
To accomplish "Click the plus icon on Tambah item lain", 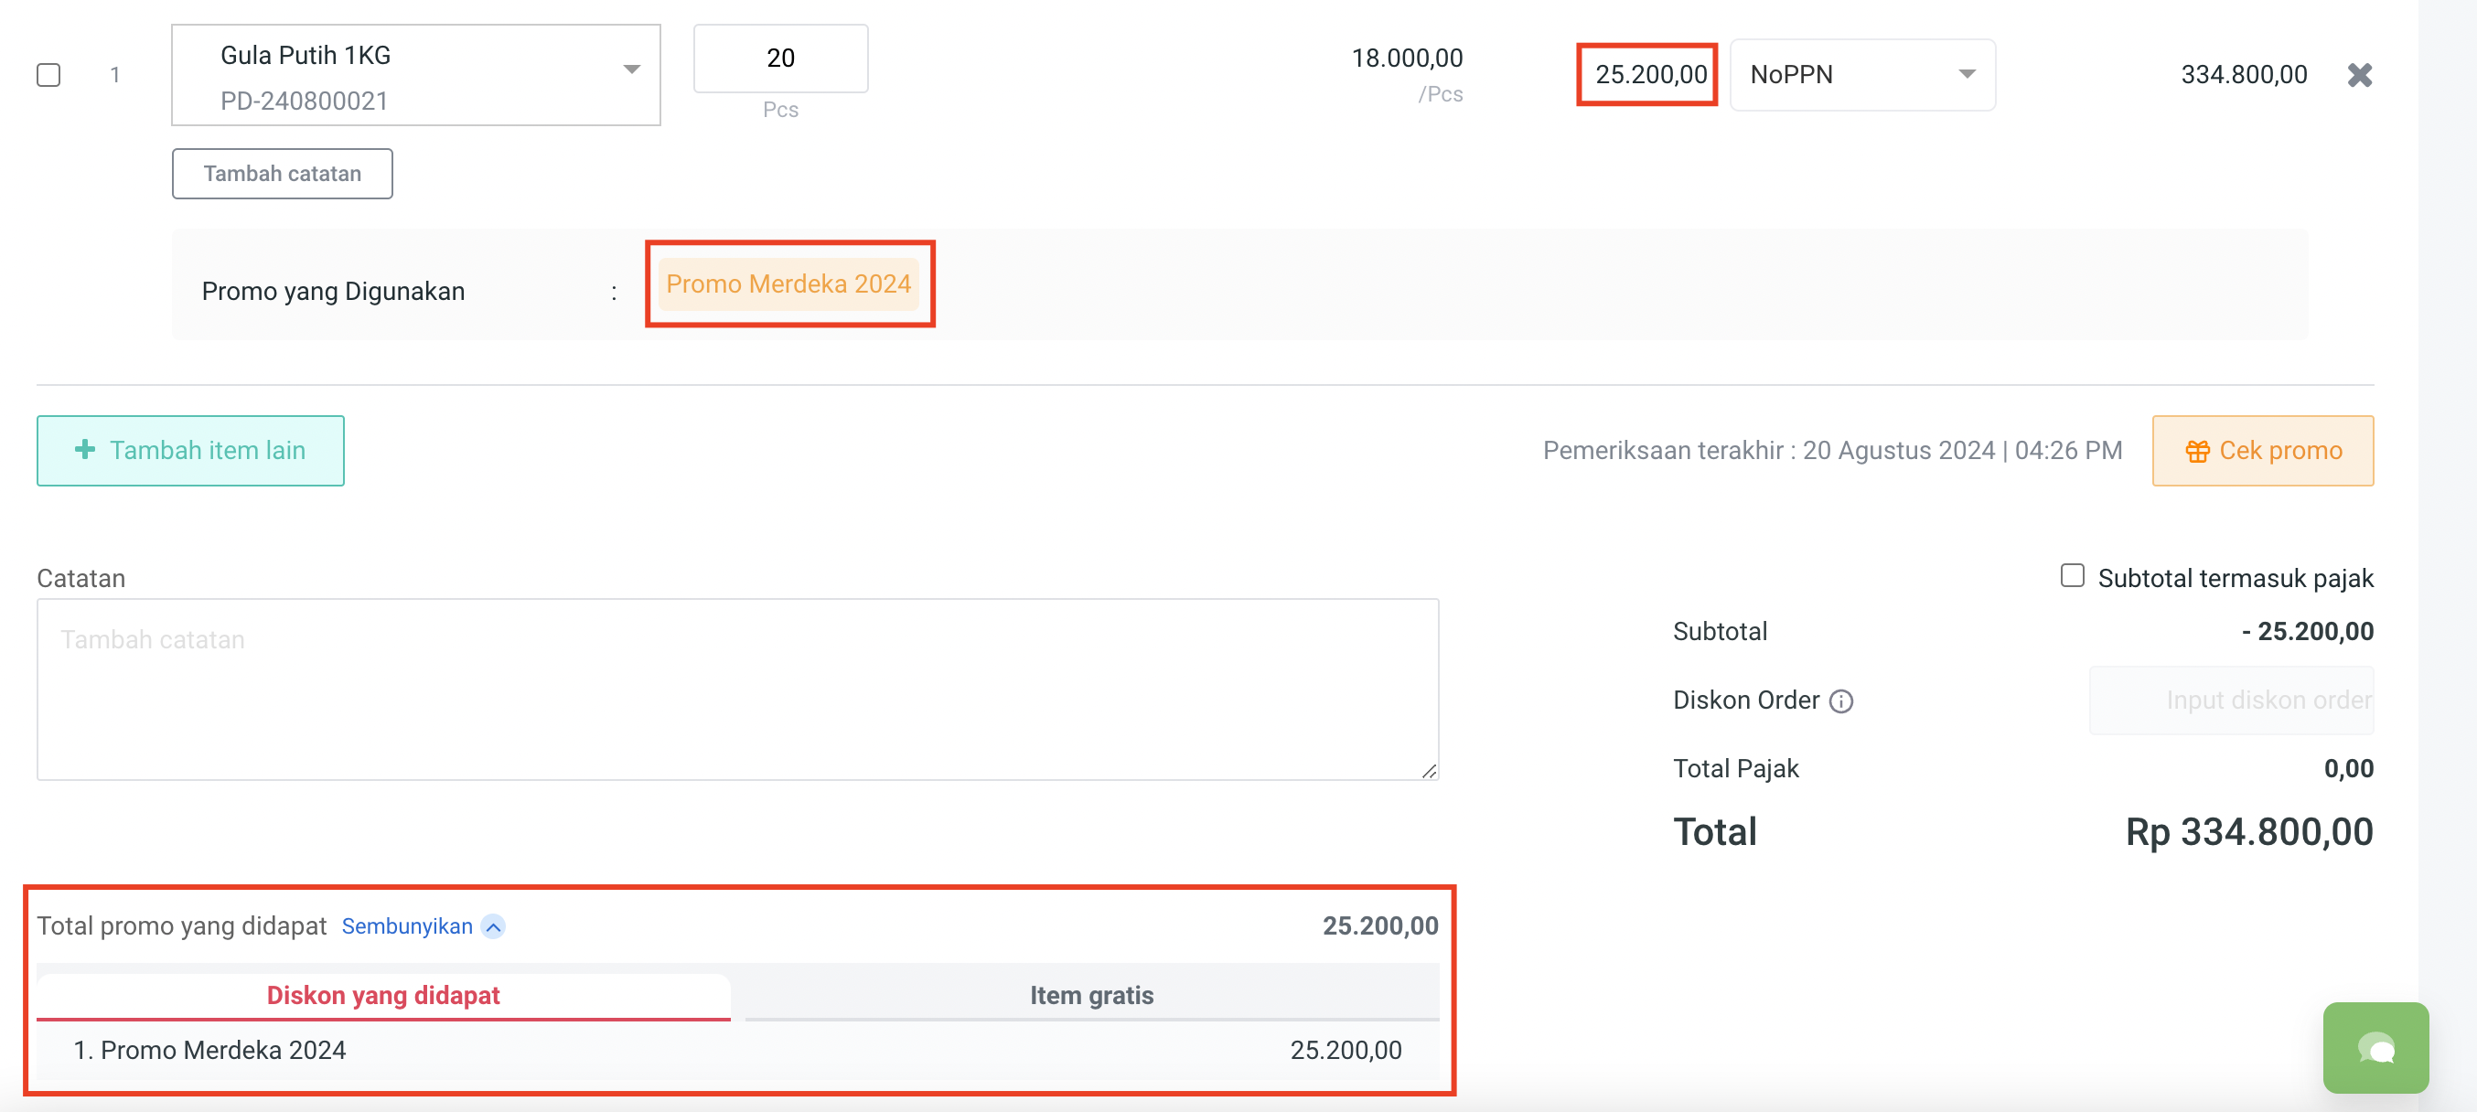I will point(85,450).
